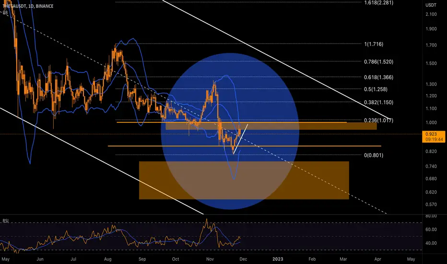
Task: Select the RSI indicator label
Action: click(x=5, y=221)
